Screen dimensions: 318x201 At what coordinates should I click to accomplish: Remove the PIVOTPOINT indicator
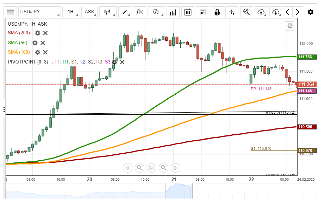[122, 62]
